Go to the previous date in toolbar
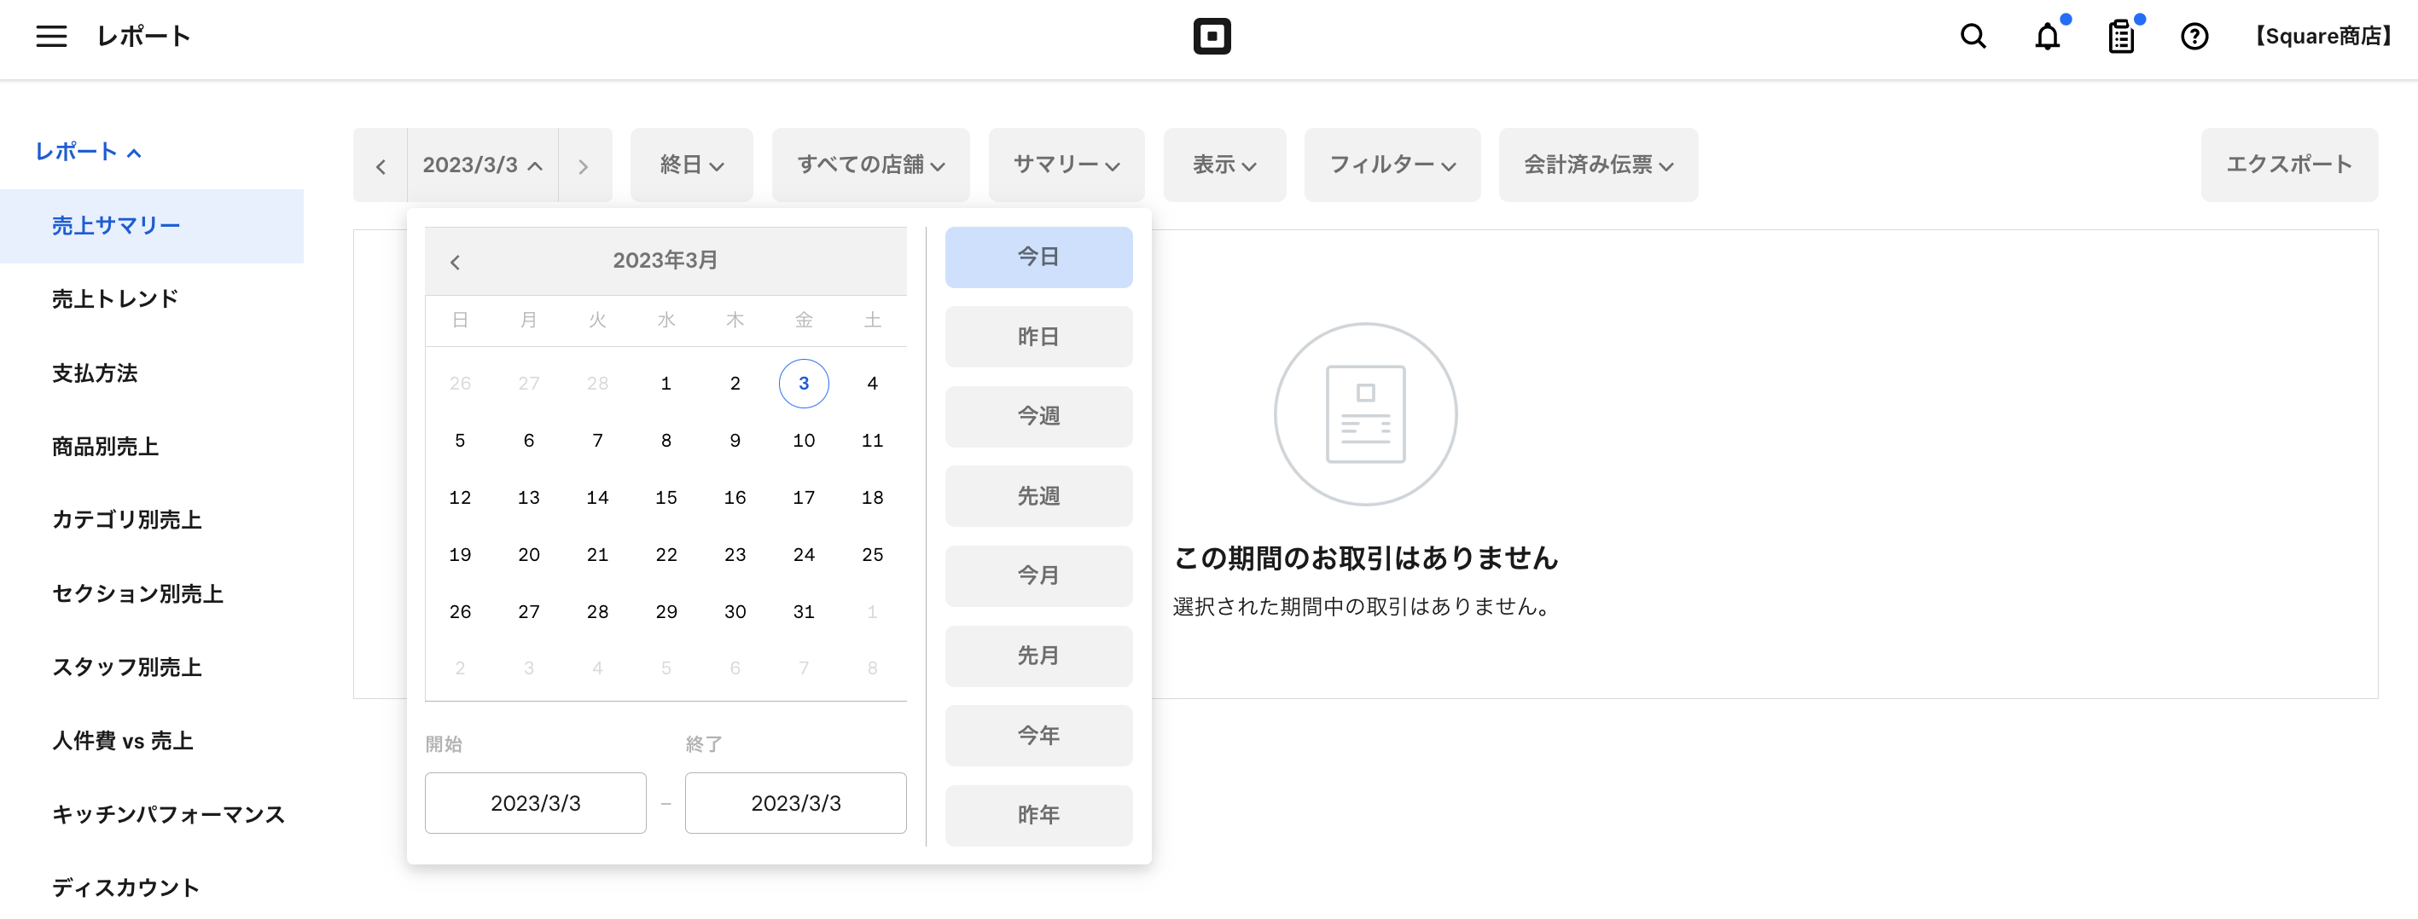 pyautogui.click(x=381, y=166)
